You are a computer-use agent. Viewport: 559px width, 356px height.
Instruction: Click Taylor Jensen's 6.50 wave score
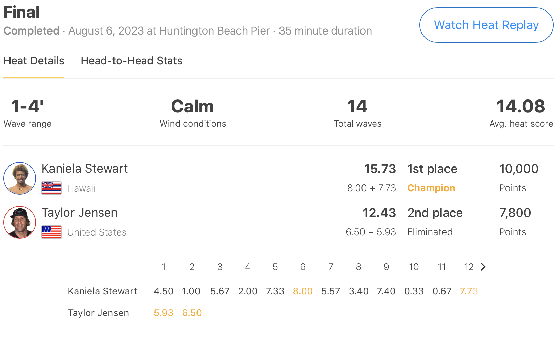point(192,313)
